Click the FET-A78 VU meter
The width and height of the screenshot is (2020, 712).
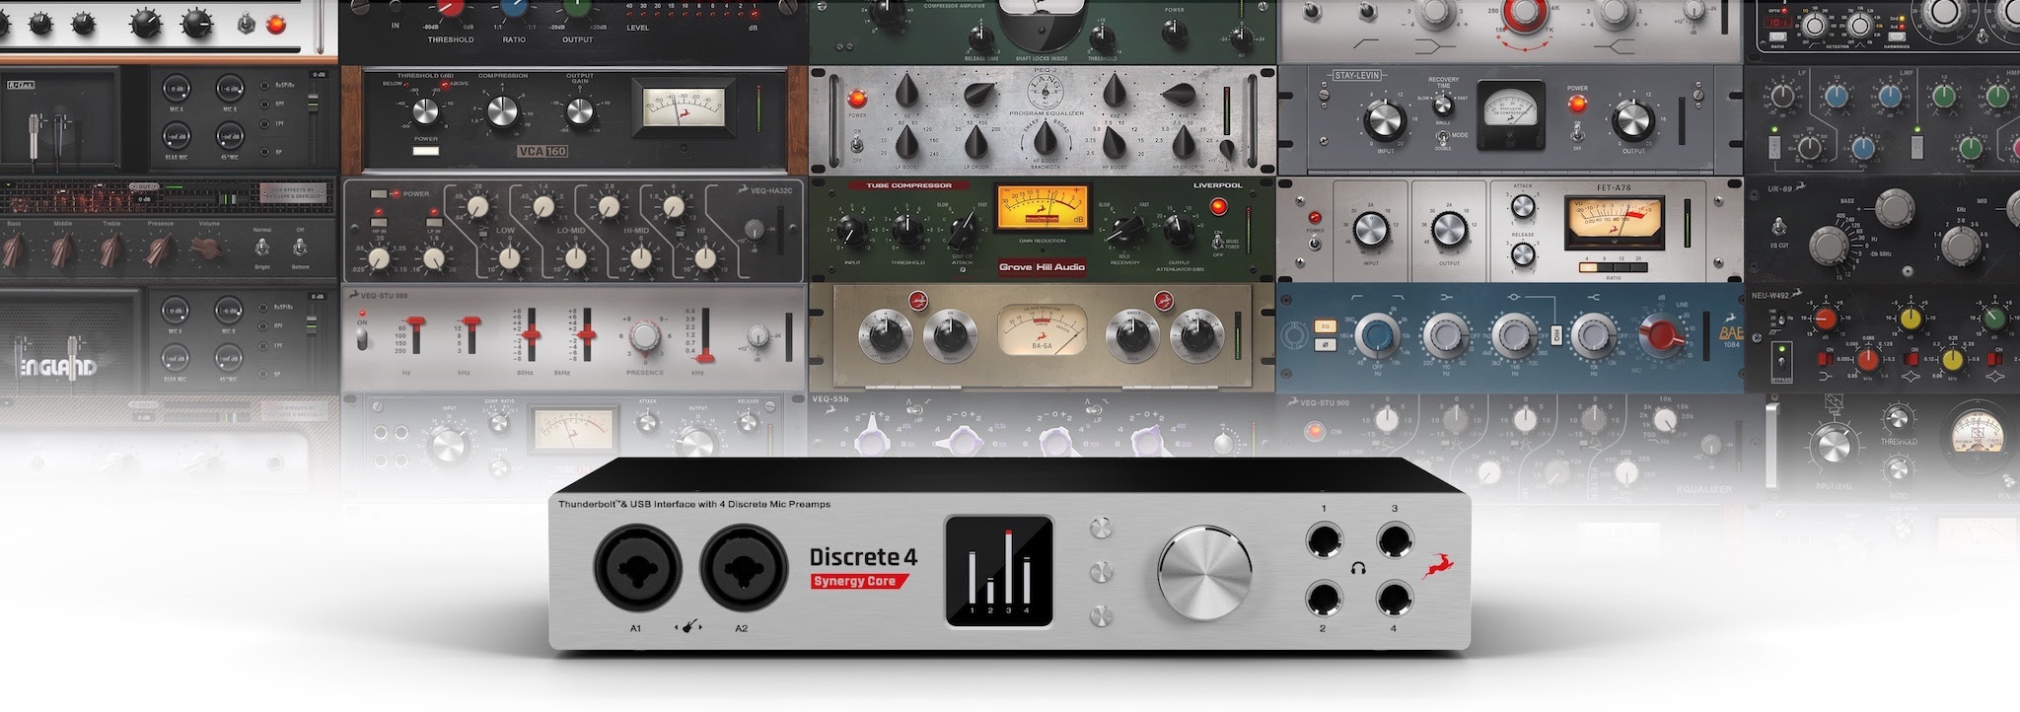(1614, 224)
